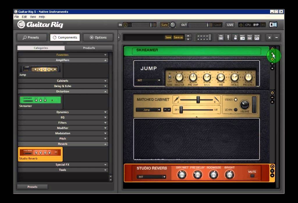298x203 pixels.
Task: Expand the Delay & Echo category
Action: (x=63, y=86)
